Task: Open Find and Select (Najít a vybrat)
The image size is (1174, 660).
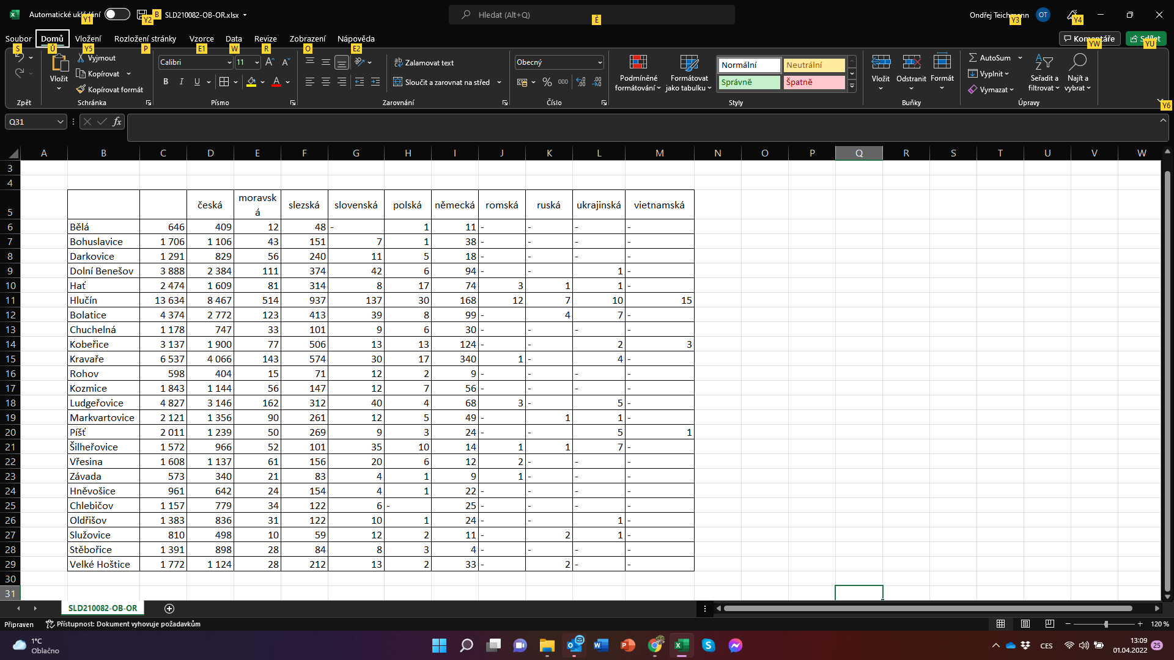Action: (x=1077, y=73)
